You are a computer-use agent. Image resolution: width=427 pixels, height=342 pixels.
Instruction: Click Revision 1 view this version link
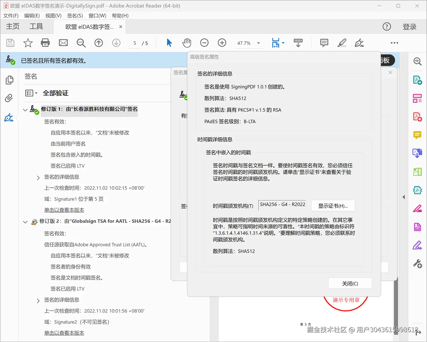coord(64,210)
